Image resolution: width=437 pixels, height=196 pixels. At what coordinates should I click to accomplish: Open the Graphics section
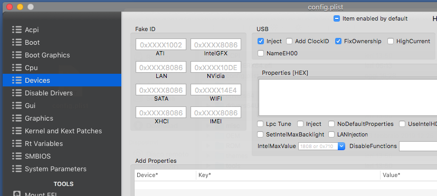(62, 119)
